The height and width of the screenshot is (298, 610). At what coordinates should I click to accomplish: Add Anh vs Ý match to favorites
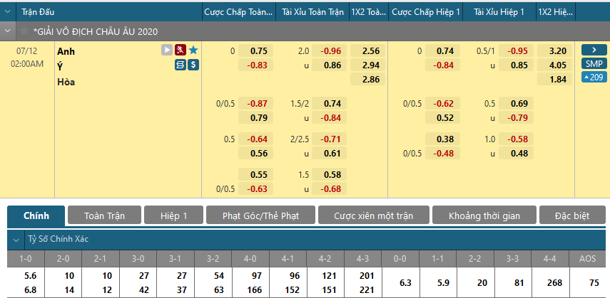193,50
